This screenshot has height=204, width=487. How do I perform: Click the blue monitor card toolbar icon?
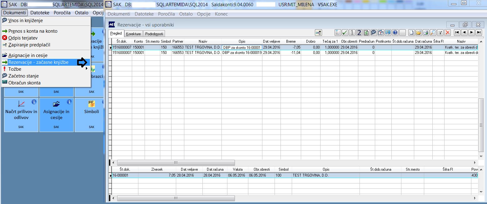pos(388,33)
